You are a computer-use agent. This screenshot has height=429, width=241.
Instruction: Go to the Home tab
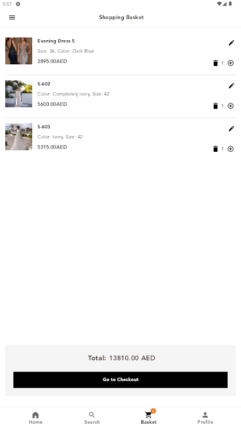click(x=35, y=418)
